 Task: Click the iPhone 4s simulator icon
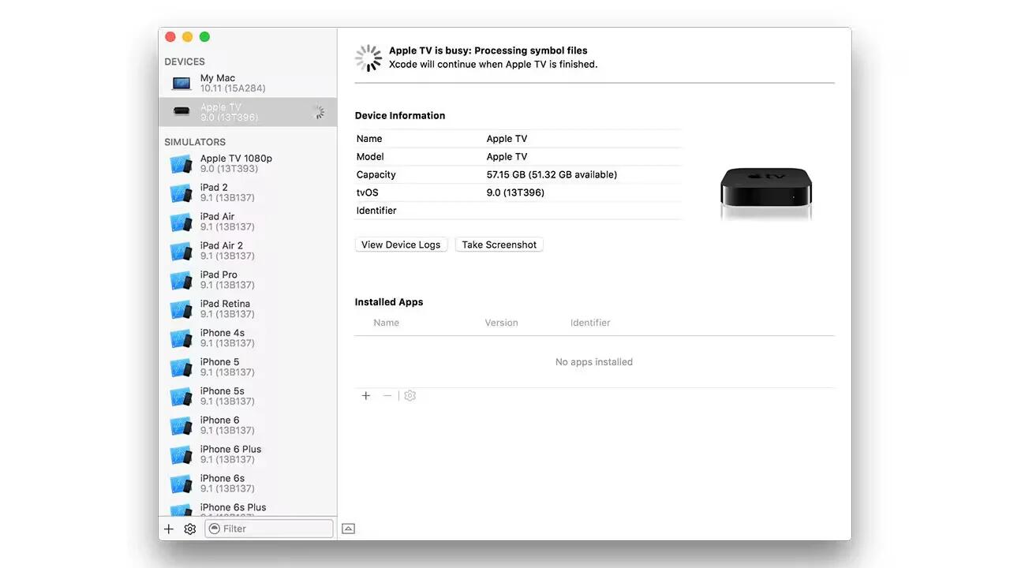pyautogui.click(x=181, y=339)
